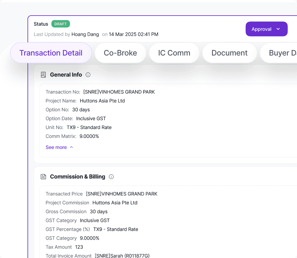
Task: Click Option Date value Inclusive GST
Action: click(x=91, y=119)
